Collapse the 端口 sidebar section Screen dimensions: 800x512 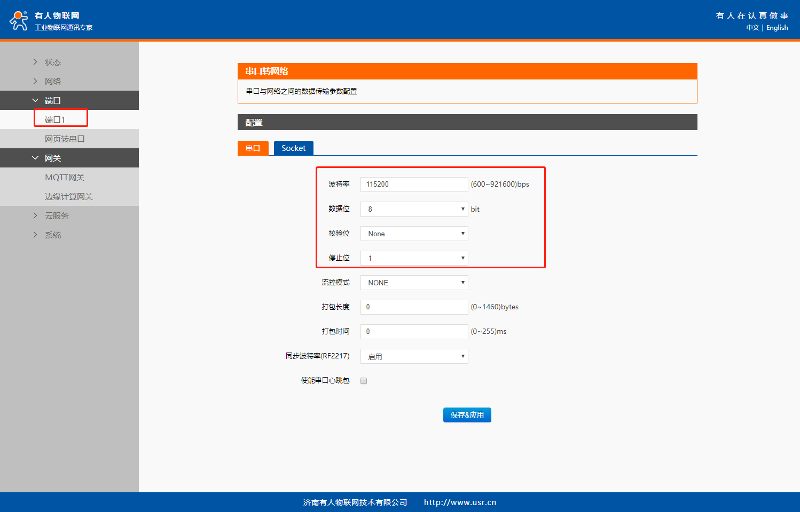52,100
